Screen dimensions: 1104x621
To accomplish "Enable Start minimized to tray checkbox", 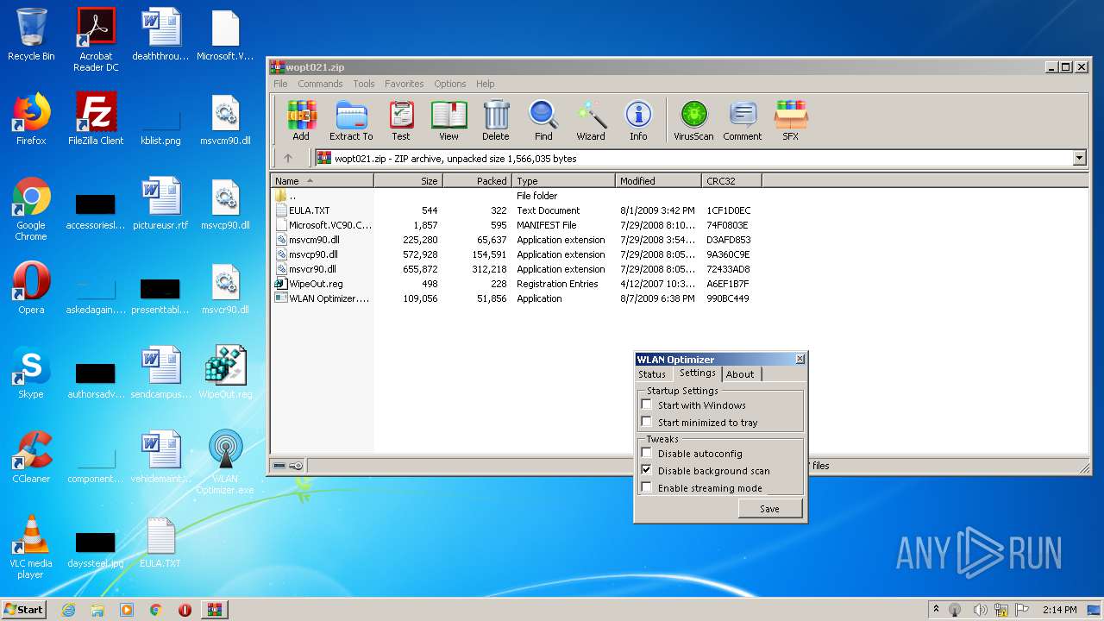I will (x=646, y=422).
